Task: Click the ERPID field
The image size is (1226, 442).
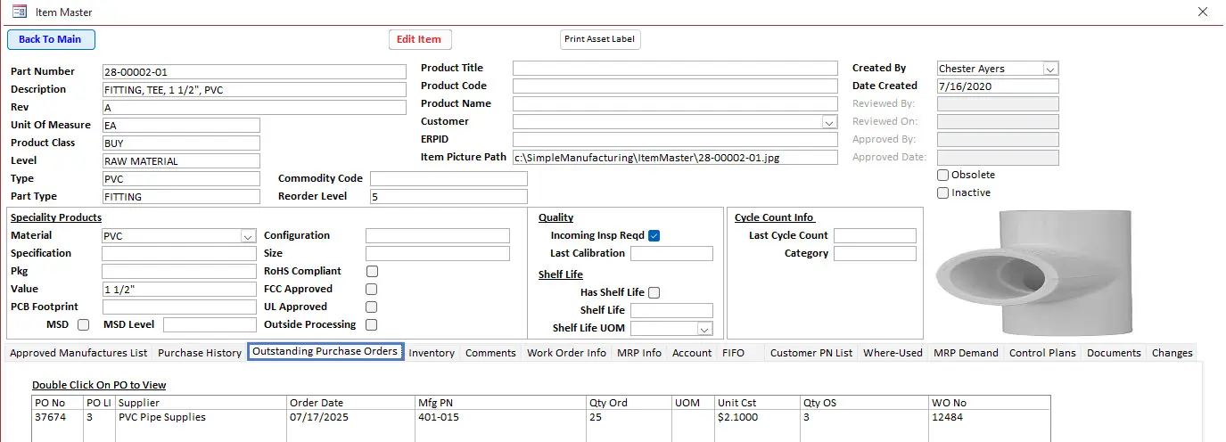Action: point(675,140)
